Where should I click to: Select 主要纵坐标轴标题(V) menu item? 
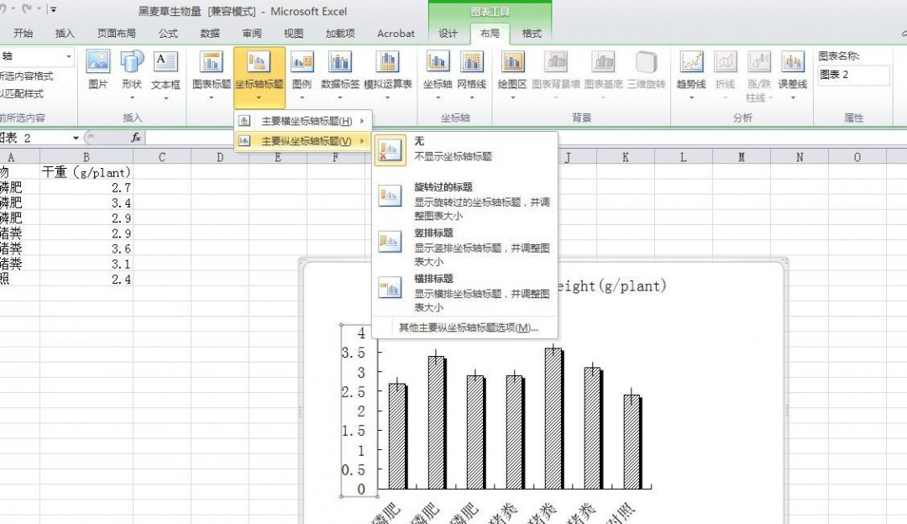point(302,140)
